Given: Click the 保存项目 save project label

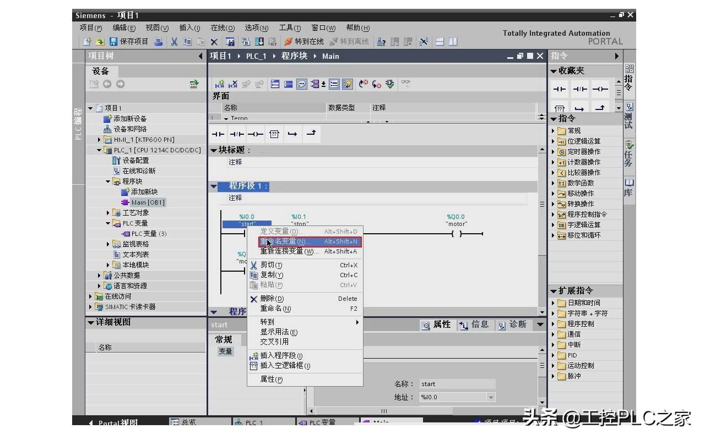Looking at the screenshot, I should [x=134, y=41].
